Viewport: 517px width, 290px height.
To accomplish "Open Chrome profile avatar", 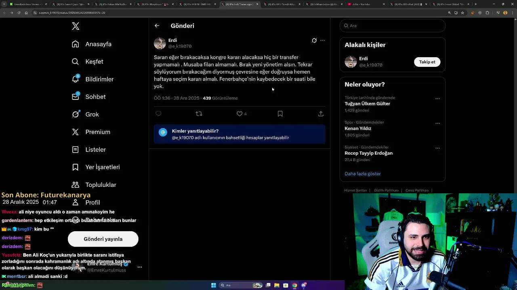I will pyautogui.click(x=505, y=13).
